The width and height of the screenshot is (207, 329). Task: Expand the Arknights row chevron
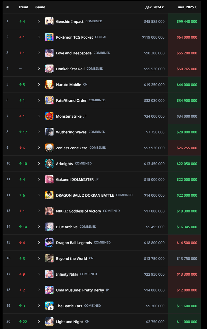coord(39,163)
